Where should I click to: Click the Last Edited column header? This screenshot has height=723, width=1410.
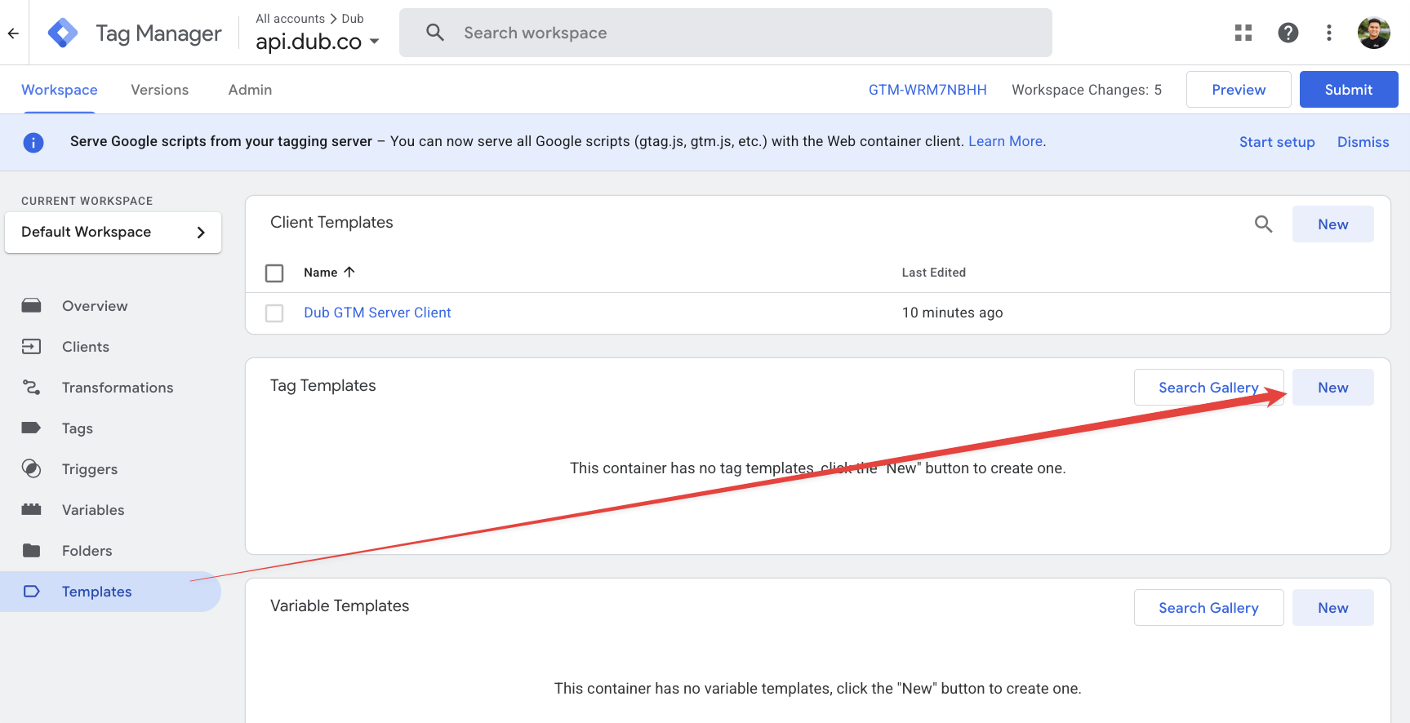(934, 273)
